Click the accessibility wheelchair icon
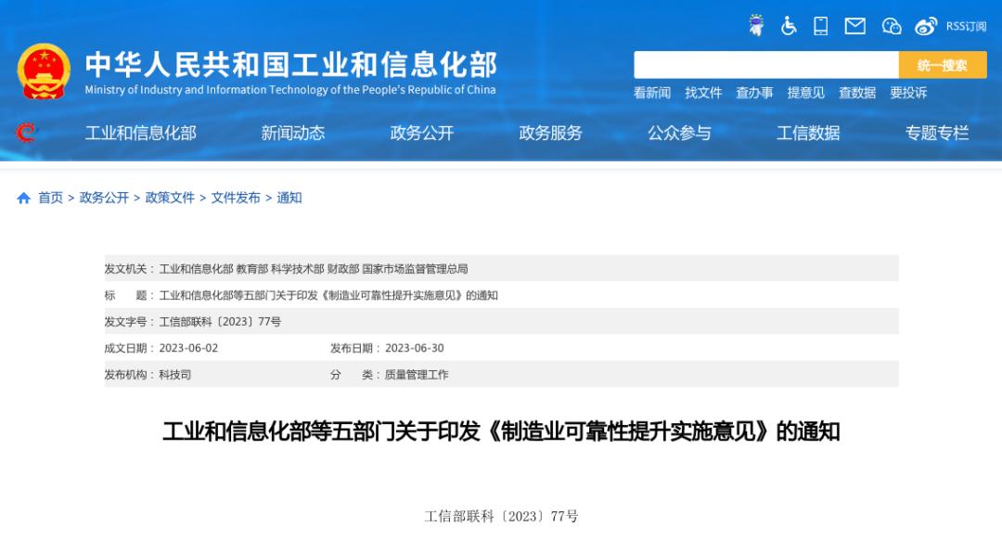The height and width of the screenshot is (552, 1002). 790,26
